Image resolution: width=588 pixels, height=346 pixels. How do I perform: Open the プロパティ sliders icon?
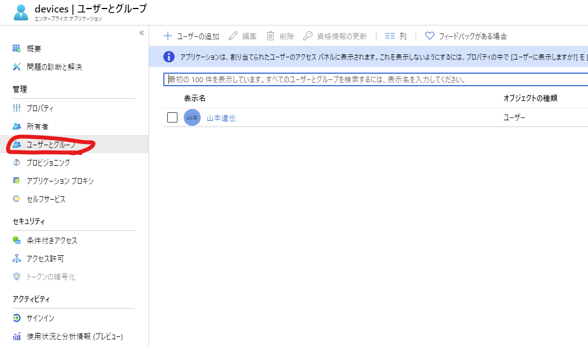point(16,108)
